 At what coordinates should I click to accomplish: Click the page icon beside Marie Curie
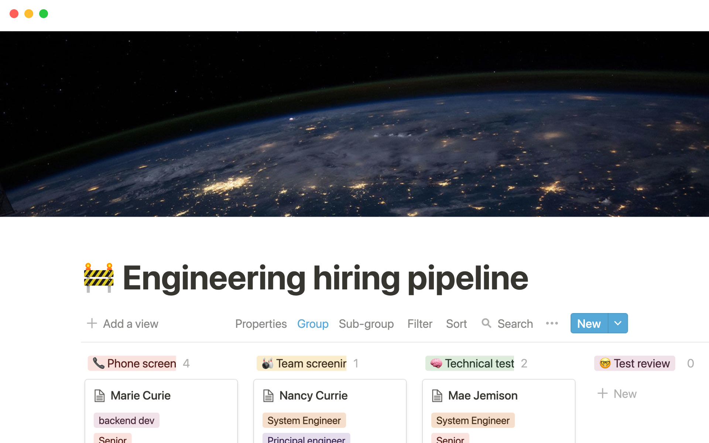coord(100,395)
